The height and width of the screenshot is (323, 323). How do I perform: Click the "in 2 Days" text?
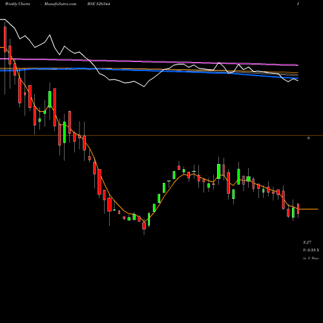tap(311, 258)
